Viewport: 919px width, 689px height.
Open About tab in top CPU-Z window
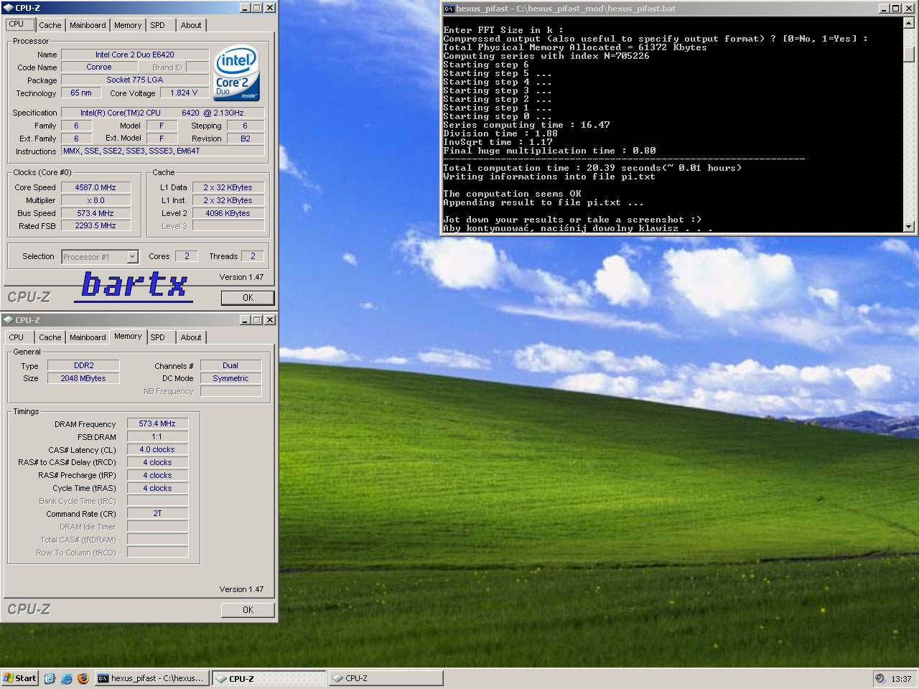tap(191, 25)
